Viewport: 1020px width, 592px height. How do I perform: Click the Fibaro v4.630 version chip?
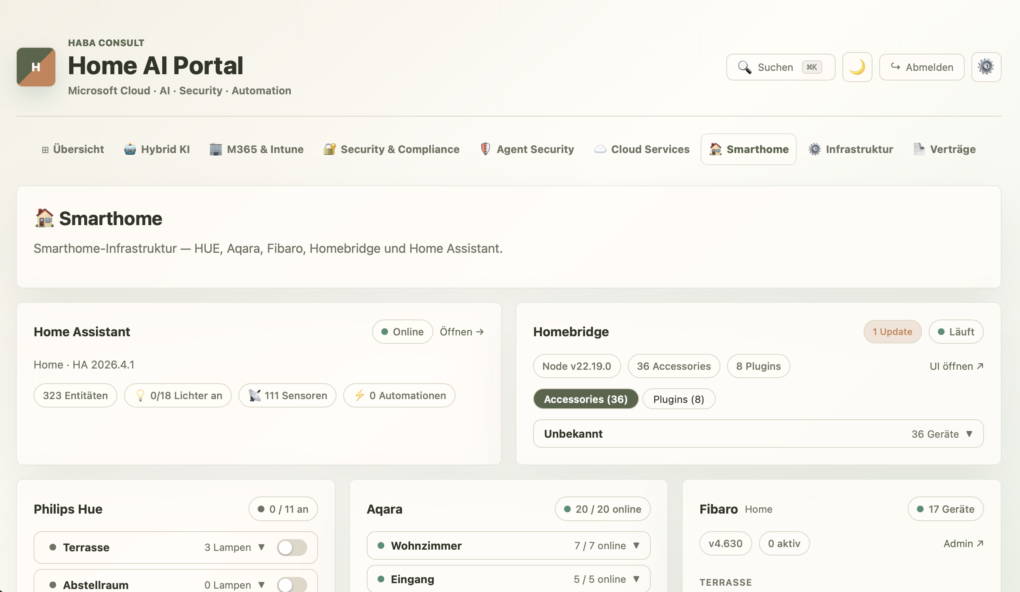726,544
